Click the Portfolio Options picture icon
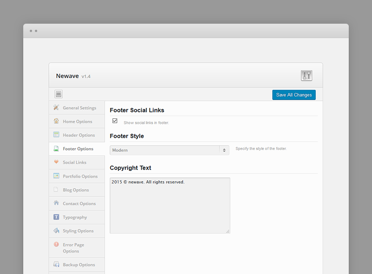Viewport: 372px width, 274px height. [x=56, y=176]
